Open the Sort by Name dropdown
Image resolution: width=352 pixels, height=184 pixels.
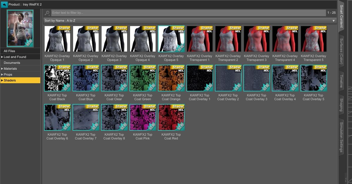[190, 21]
